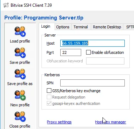Switch to the SFTP tab
Viewport: 134px width, 129px height.
point(129,27)
